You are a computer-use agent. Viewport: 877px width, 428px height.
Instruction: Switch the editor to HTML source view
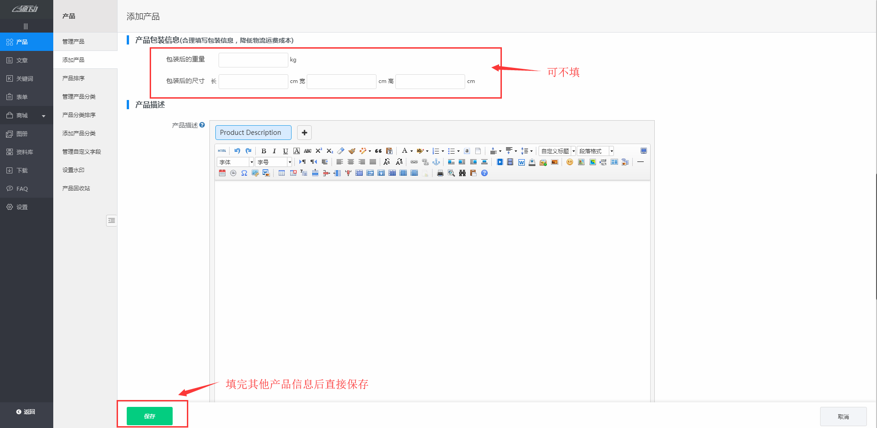point(222,150)
